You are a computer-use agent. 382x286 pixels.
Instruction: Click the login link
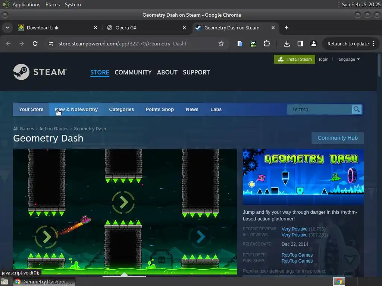point(323,59)
